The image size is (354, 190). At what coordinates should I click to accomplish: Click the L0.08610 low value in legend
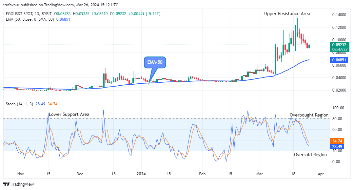pyautogui.click(x=100, y=14)
